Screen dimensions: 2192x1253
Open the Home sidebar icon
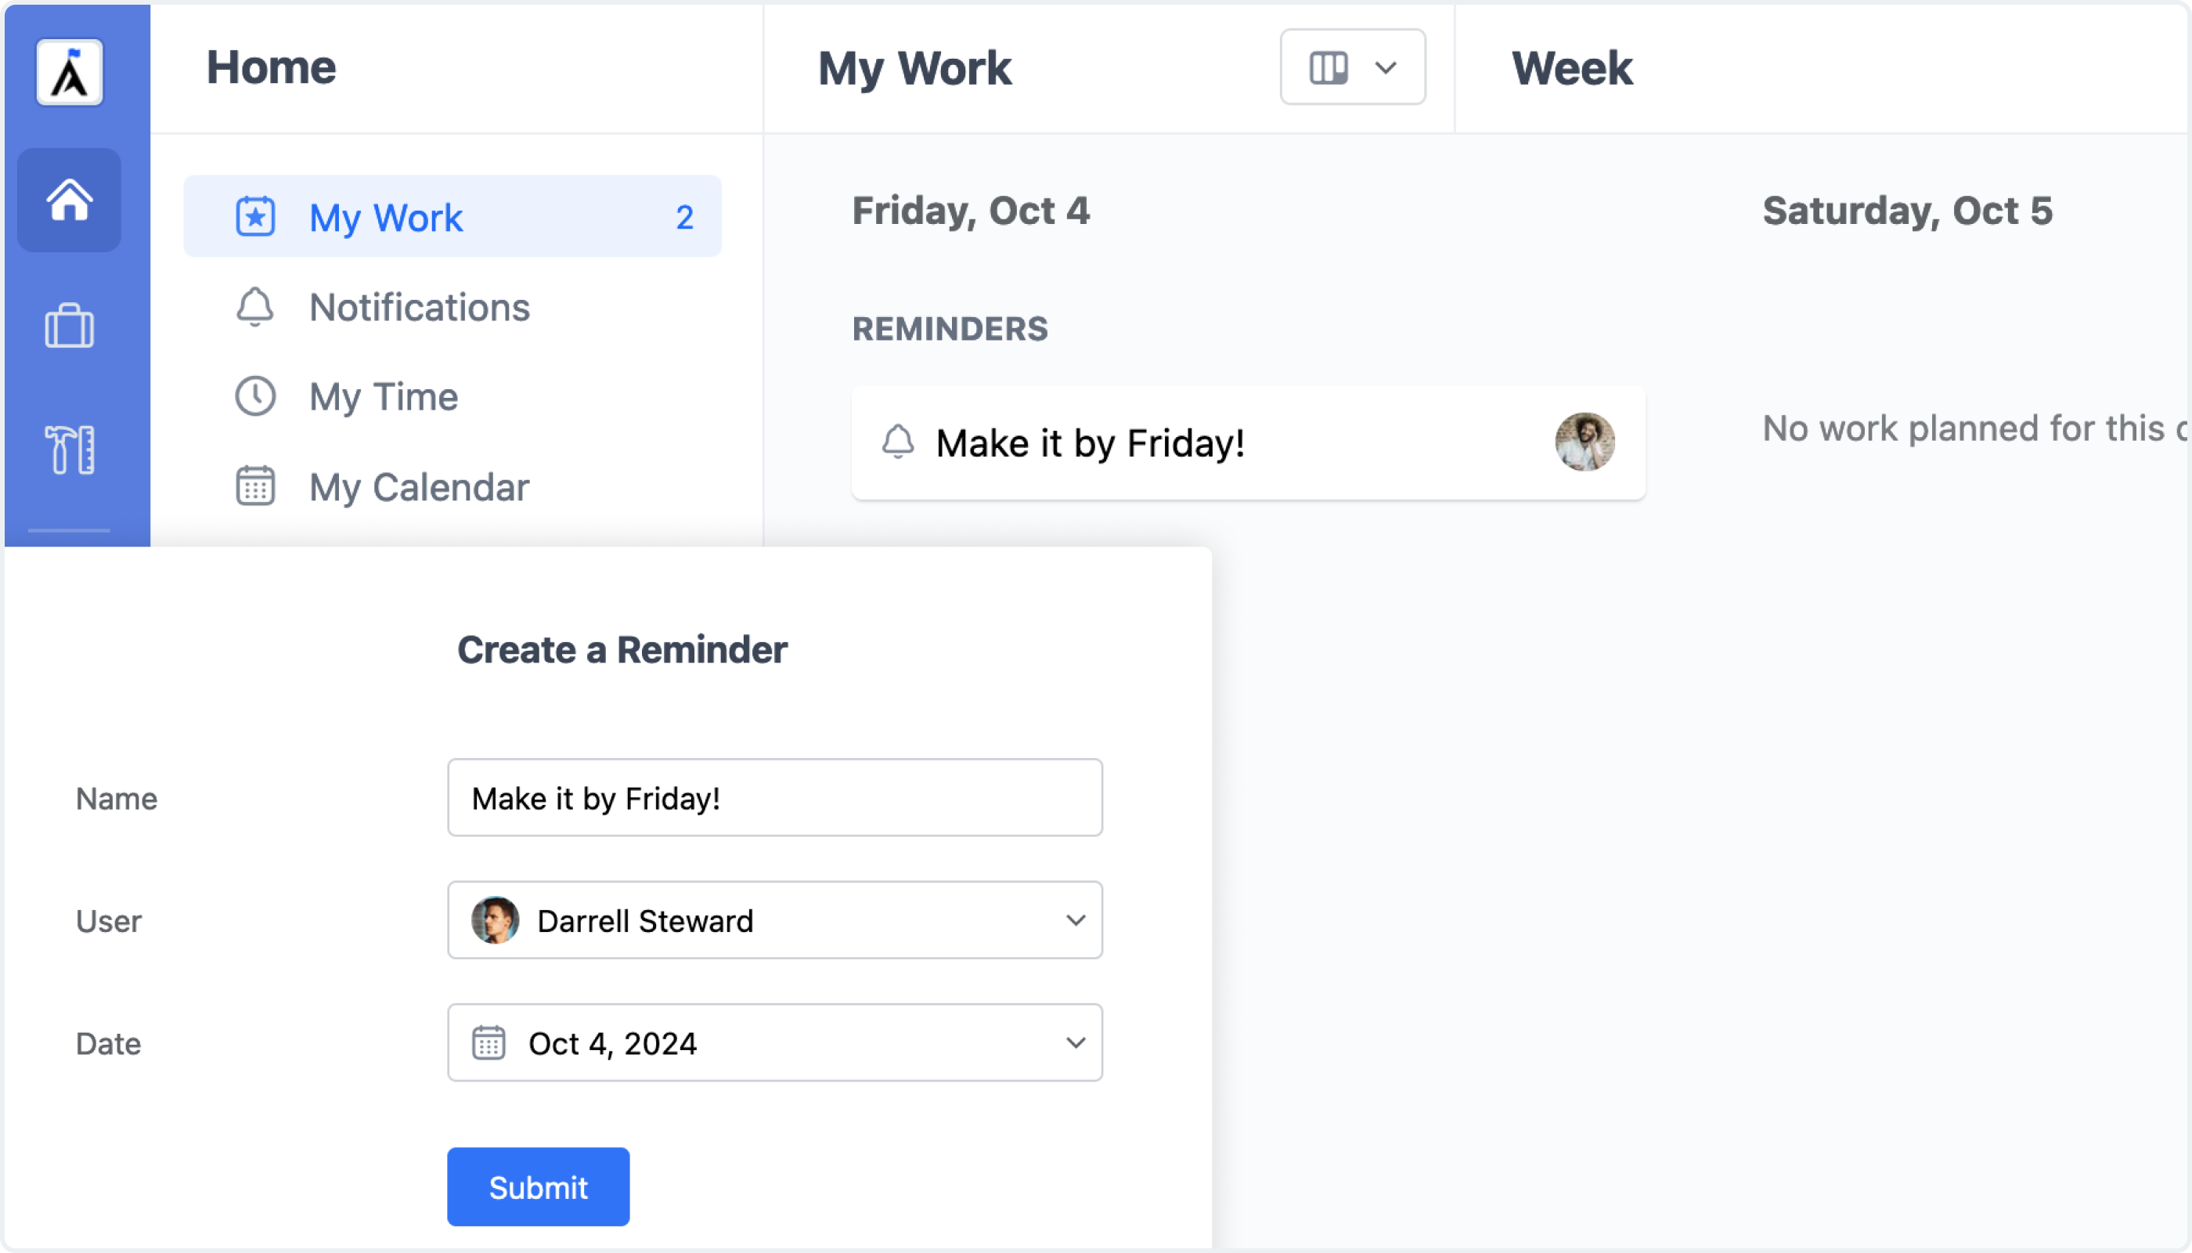point(70,200)
